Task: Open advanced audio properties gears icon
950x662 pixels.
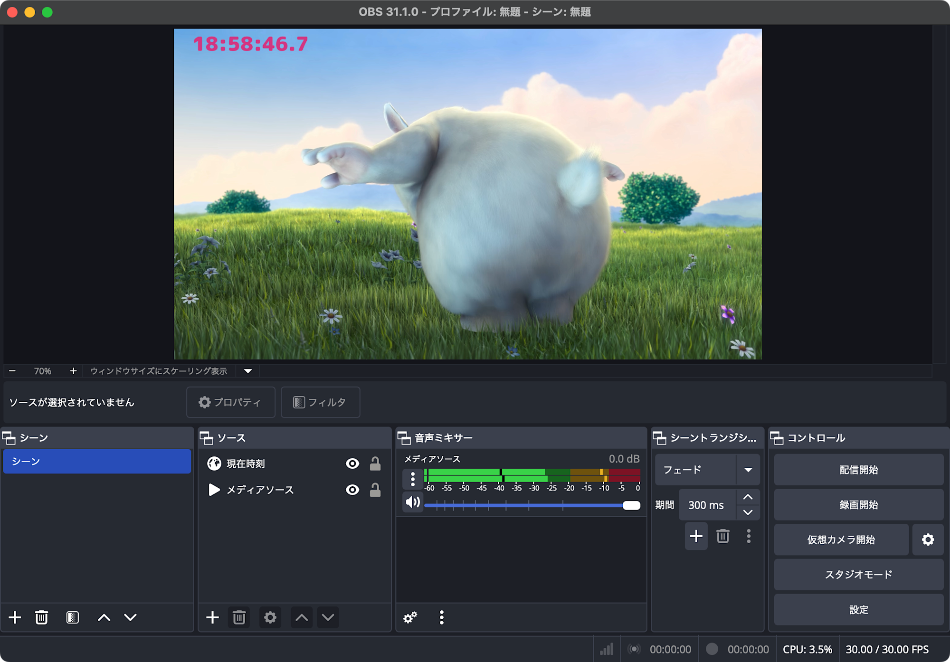Action: click(410, 617)
